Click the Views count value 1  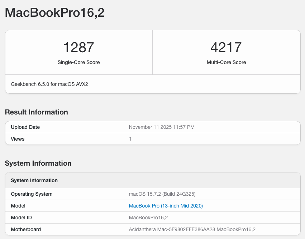130,139
